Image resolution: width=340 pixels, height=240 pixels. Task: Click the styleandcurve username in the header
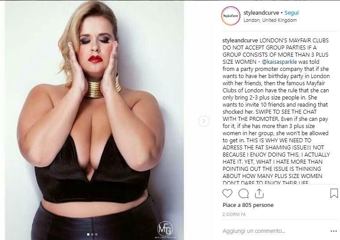[x=261, y=13]
